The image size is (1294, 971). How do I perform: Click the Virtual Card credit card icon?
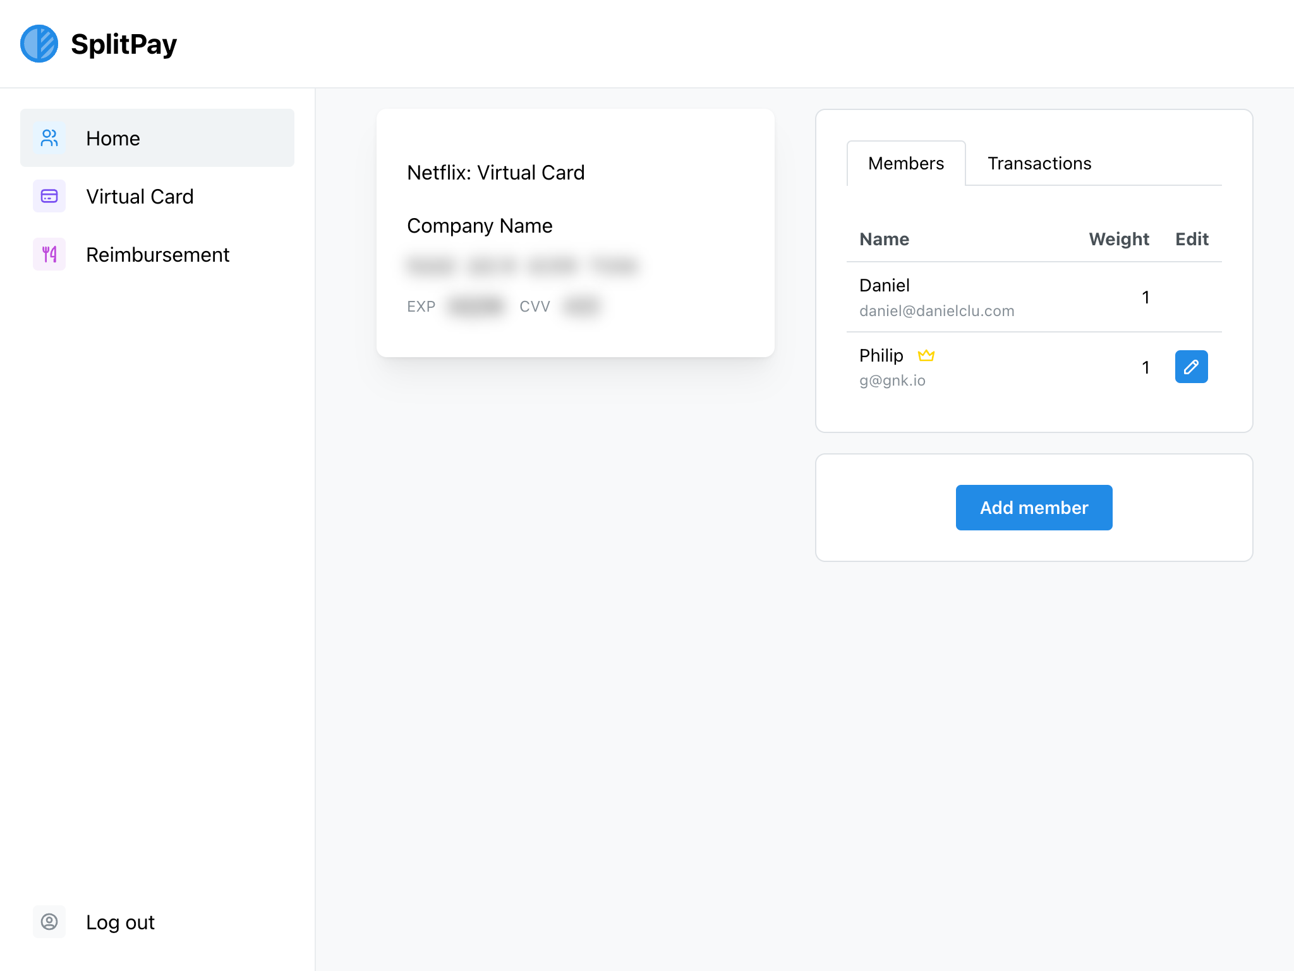tap(49, 196)
